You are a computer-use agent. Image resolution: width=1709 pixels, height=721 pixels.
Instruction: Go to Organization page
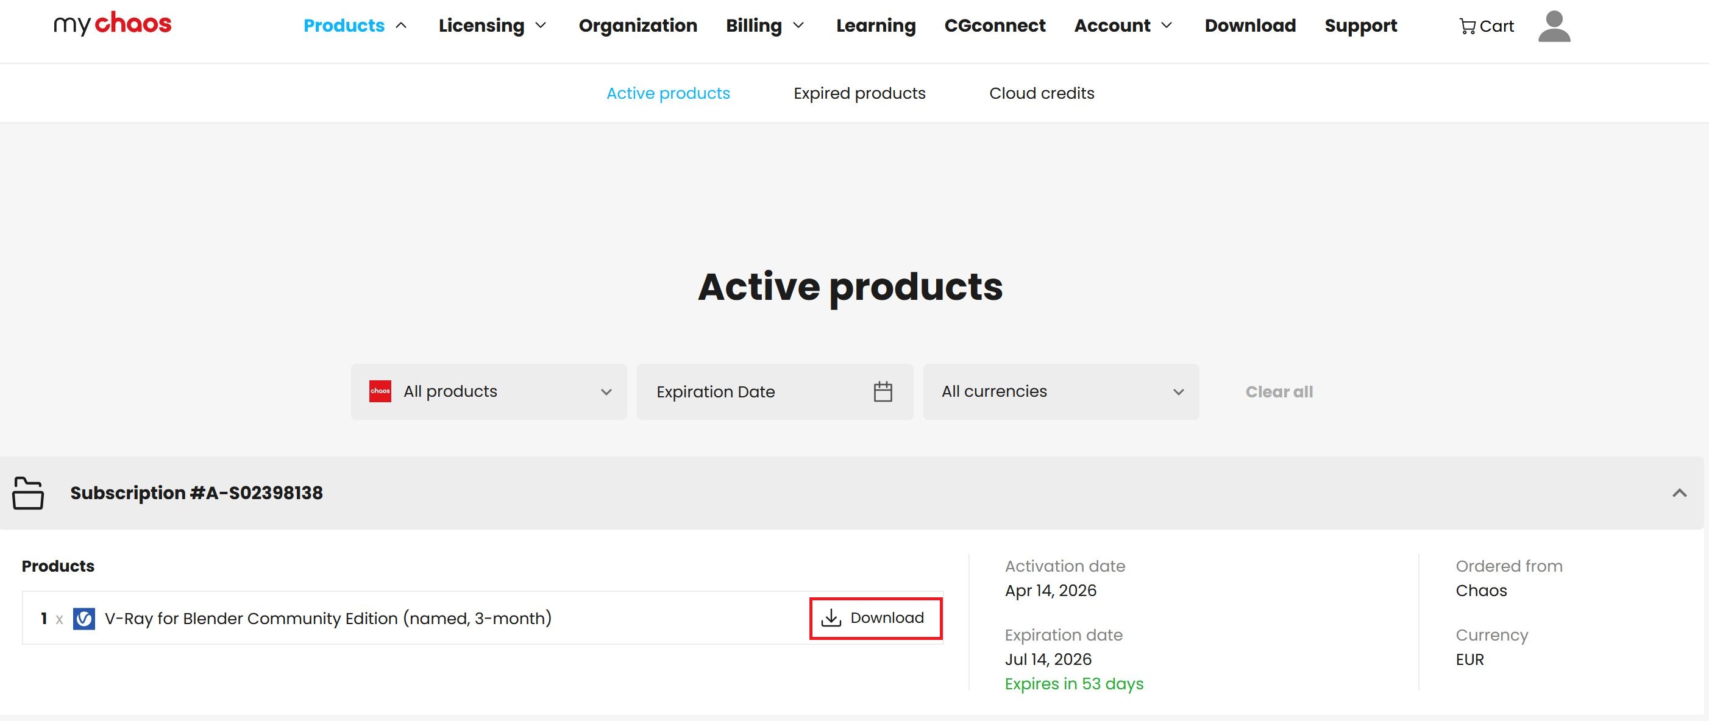638,25
